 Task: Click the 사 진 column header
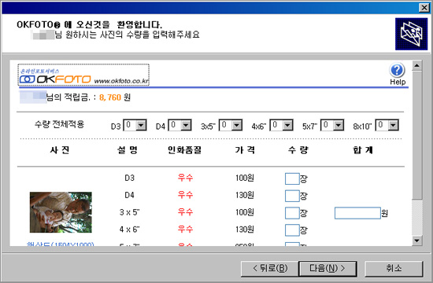[59, 150]
